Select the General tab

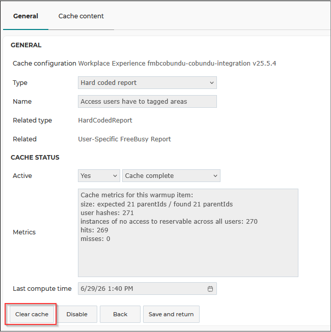click(x=25, y=16)
